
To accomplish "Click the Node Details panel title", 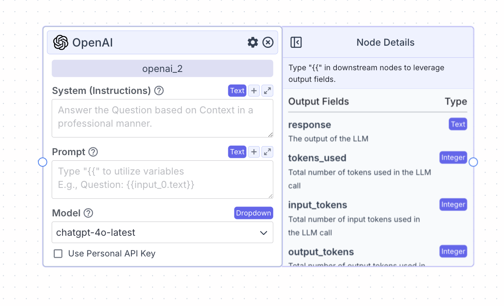I will 386,42.
